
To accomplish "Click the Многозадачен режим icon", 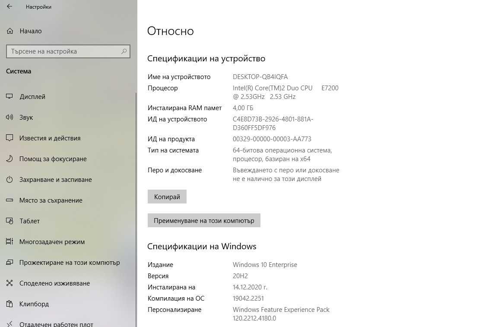I will pos(10,241).
